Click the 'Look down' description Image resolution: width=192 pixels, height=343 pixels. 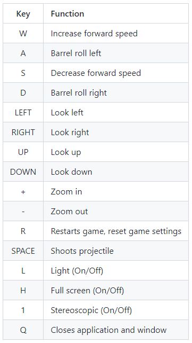[x=71, y=171]
